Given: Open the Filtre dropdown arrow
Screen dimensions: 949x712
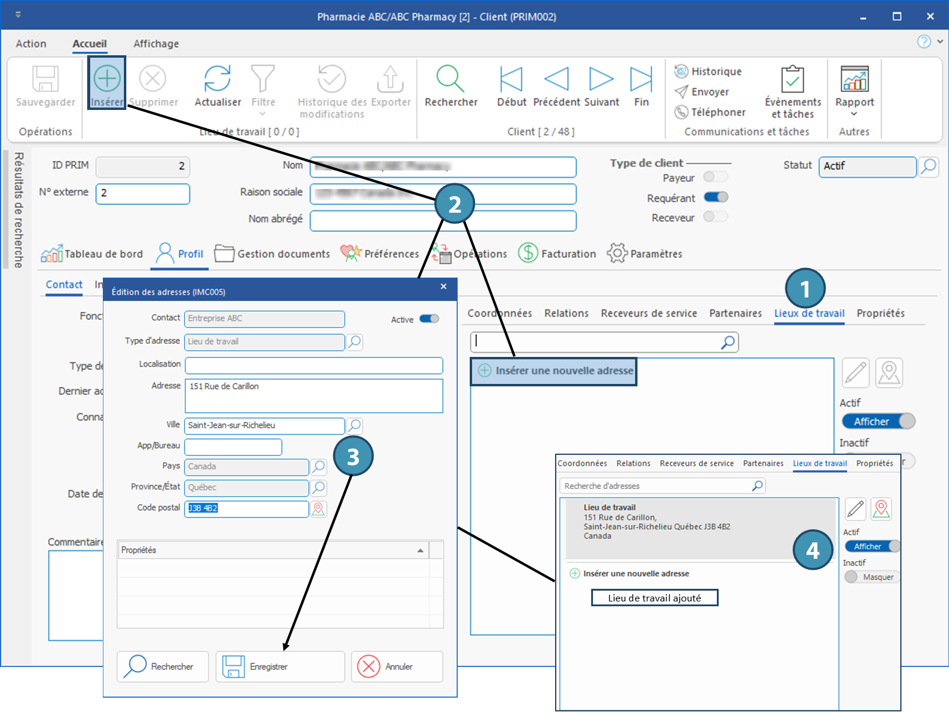Looking at the screenshot, I should click(x=262, y=114).
